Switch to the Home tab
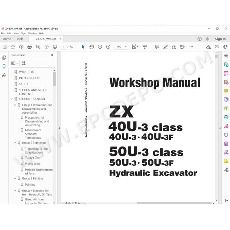The height and width of the screenshot is (230, 230). pyautogui.click(x=7, y=39)
